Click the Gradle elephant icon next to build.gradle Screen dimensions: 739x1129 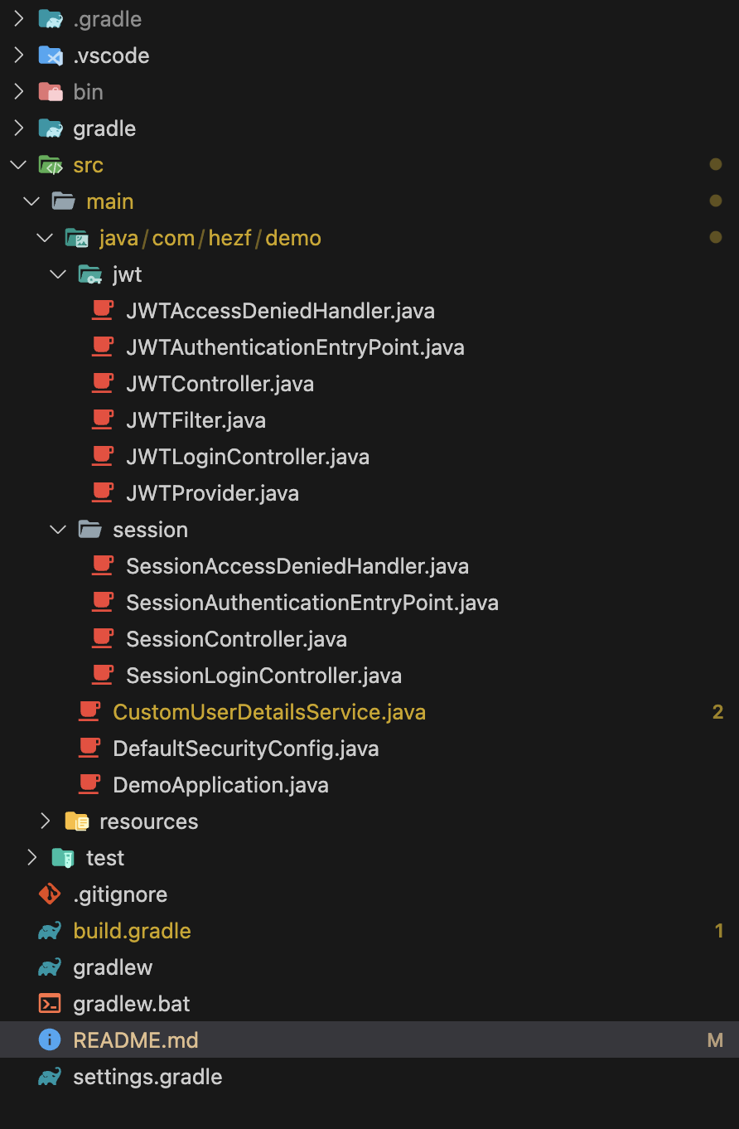click(50, 931)
